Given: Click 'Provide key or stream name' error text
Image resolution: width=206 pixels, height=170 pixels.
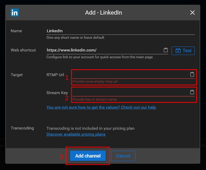Looking at the screenshot, I should (95, 99).
